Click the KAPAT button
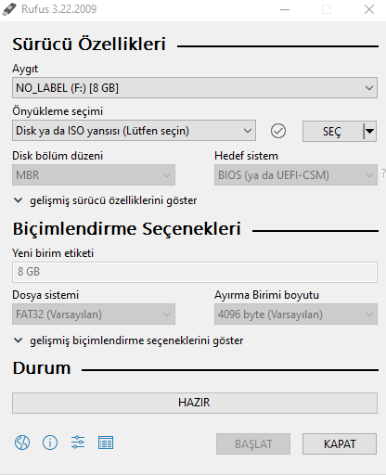 pos(340,443)
